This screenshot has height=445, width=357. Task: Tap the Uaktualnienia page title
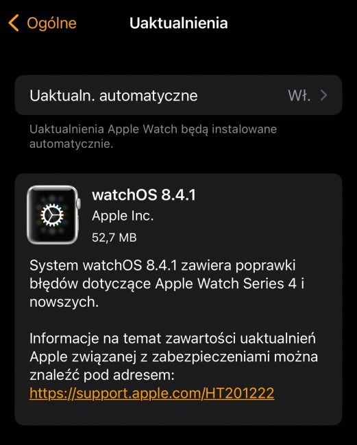tap(179, 23)
